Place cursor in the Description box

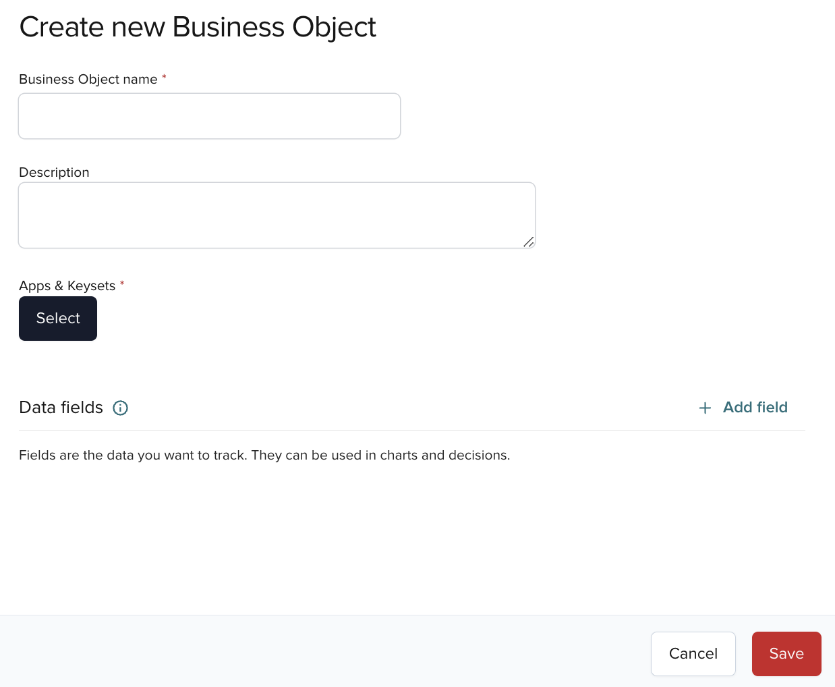pyautogui.click(x=277, y=215)
